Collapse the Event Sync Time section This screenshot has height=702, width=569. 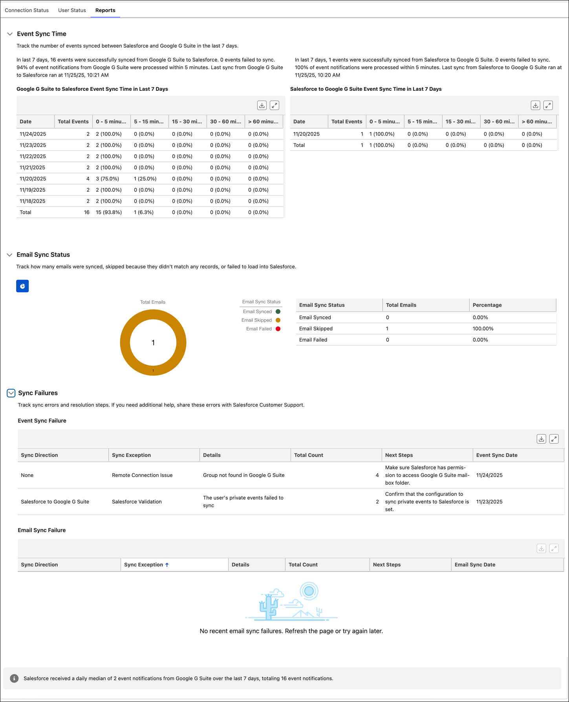(10, 34)
